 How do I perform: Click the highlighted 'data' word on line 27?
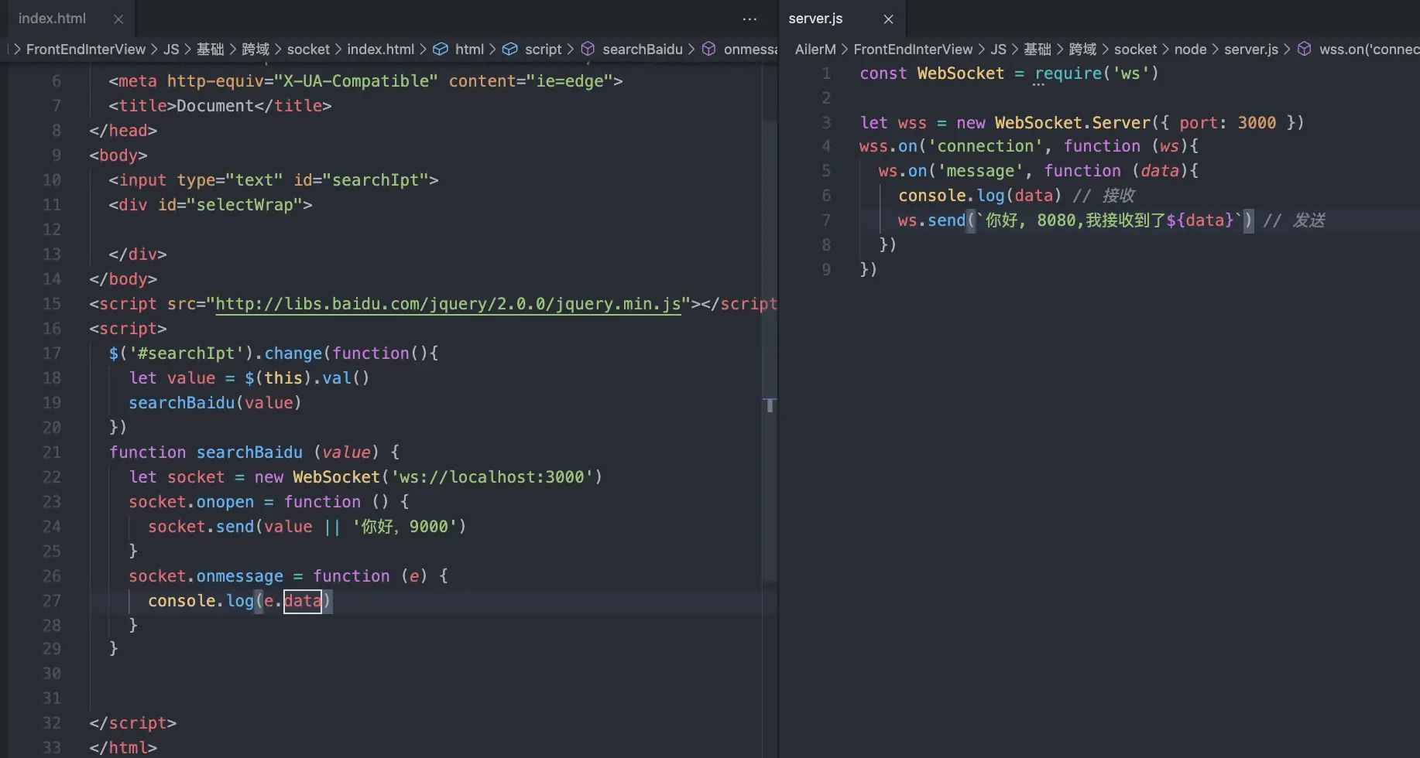click(303, 601)
